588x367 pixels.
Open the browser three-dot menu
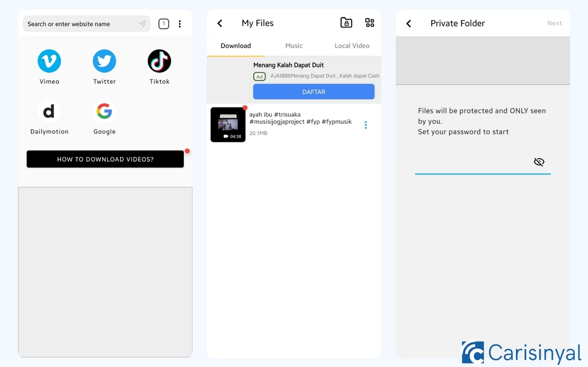click(180, 23)
